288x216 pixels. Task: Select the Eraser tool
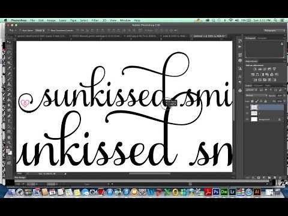pyautogui.click(x=9, y=94)
